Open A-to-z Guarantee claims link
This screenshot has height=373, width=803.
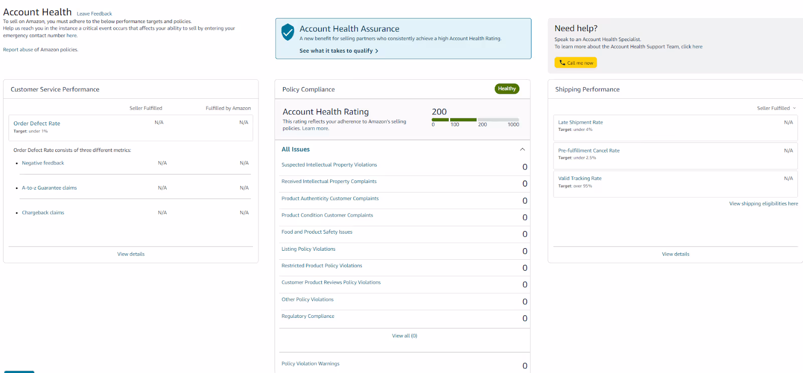(x=49, y=188)
